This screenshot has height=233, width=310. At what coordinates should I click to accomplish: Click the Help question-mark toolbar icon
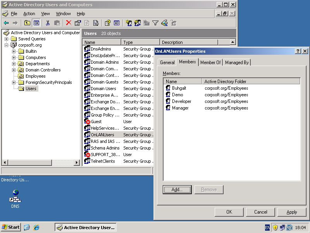[x=108, y=23]
